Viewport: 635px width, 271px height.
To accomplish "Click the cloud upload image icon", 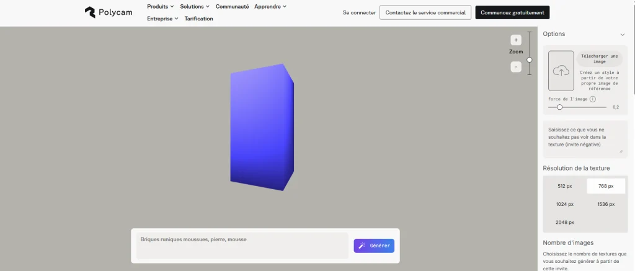I will (561, 71).
